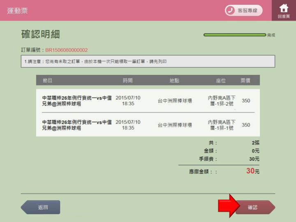Click the 時間 column header
The height and width of the screenshot is (222, 296).
tap(128, 81)
